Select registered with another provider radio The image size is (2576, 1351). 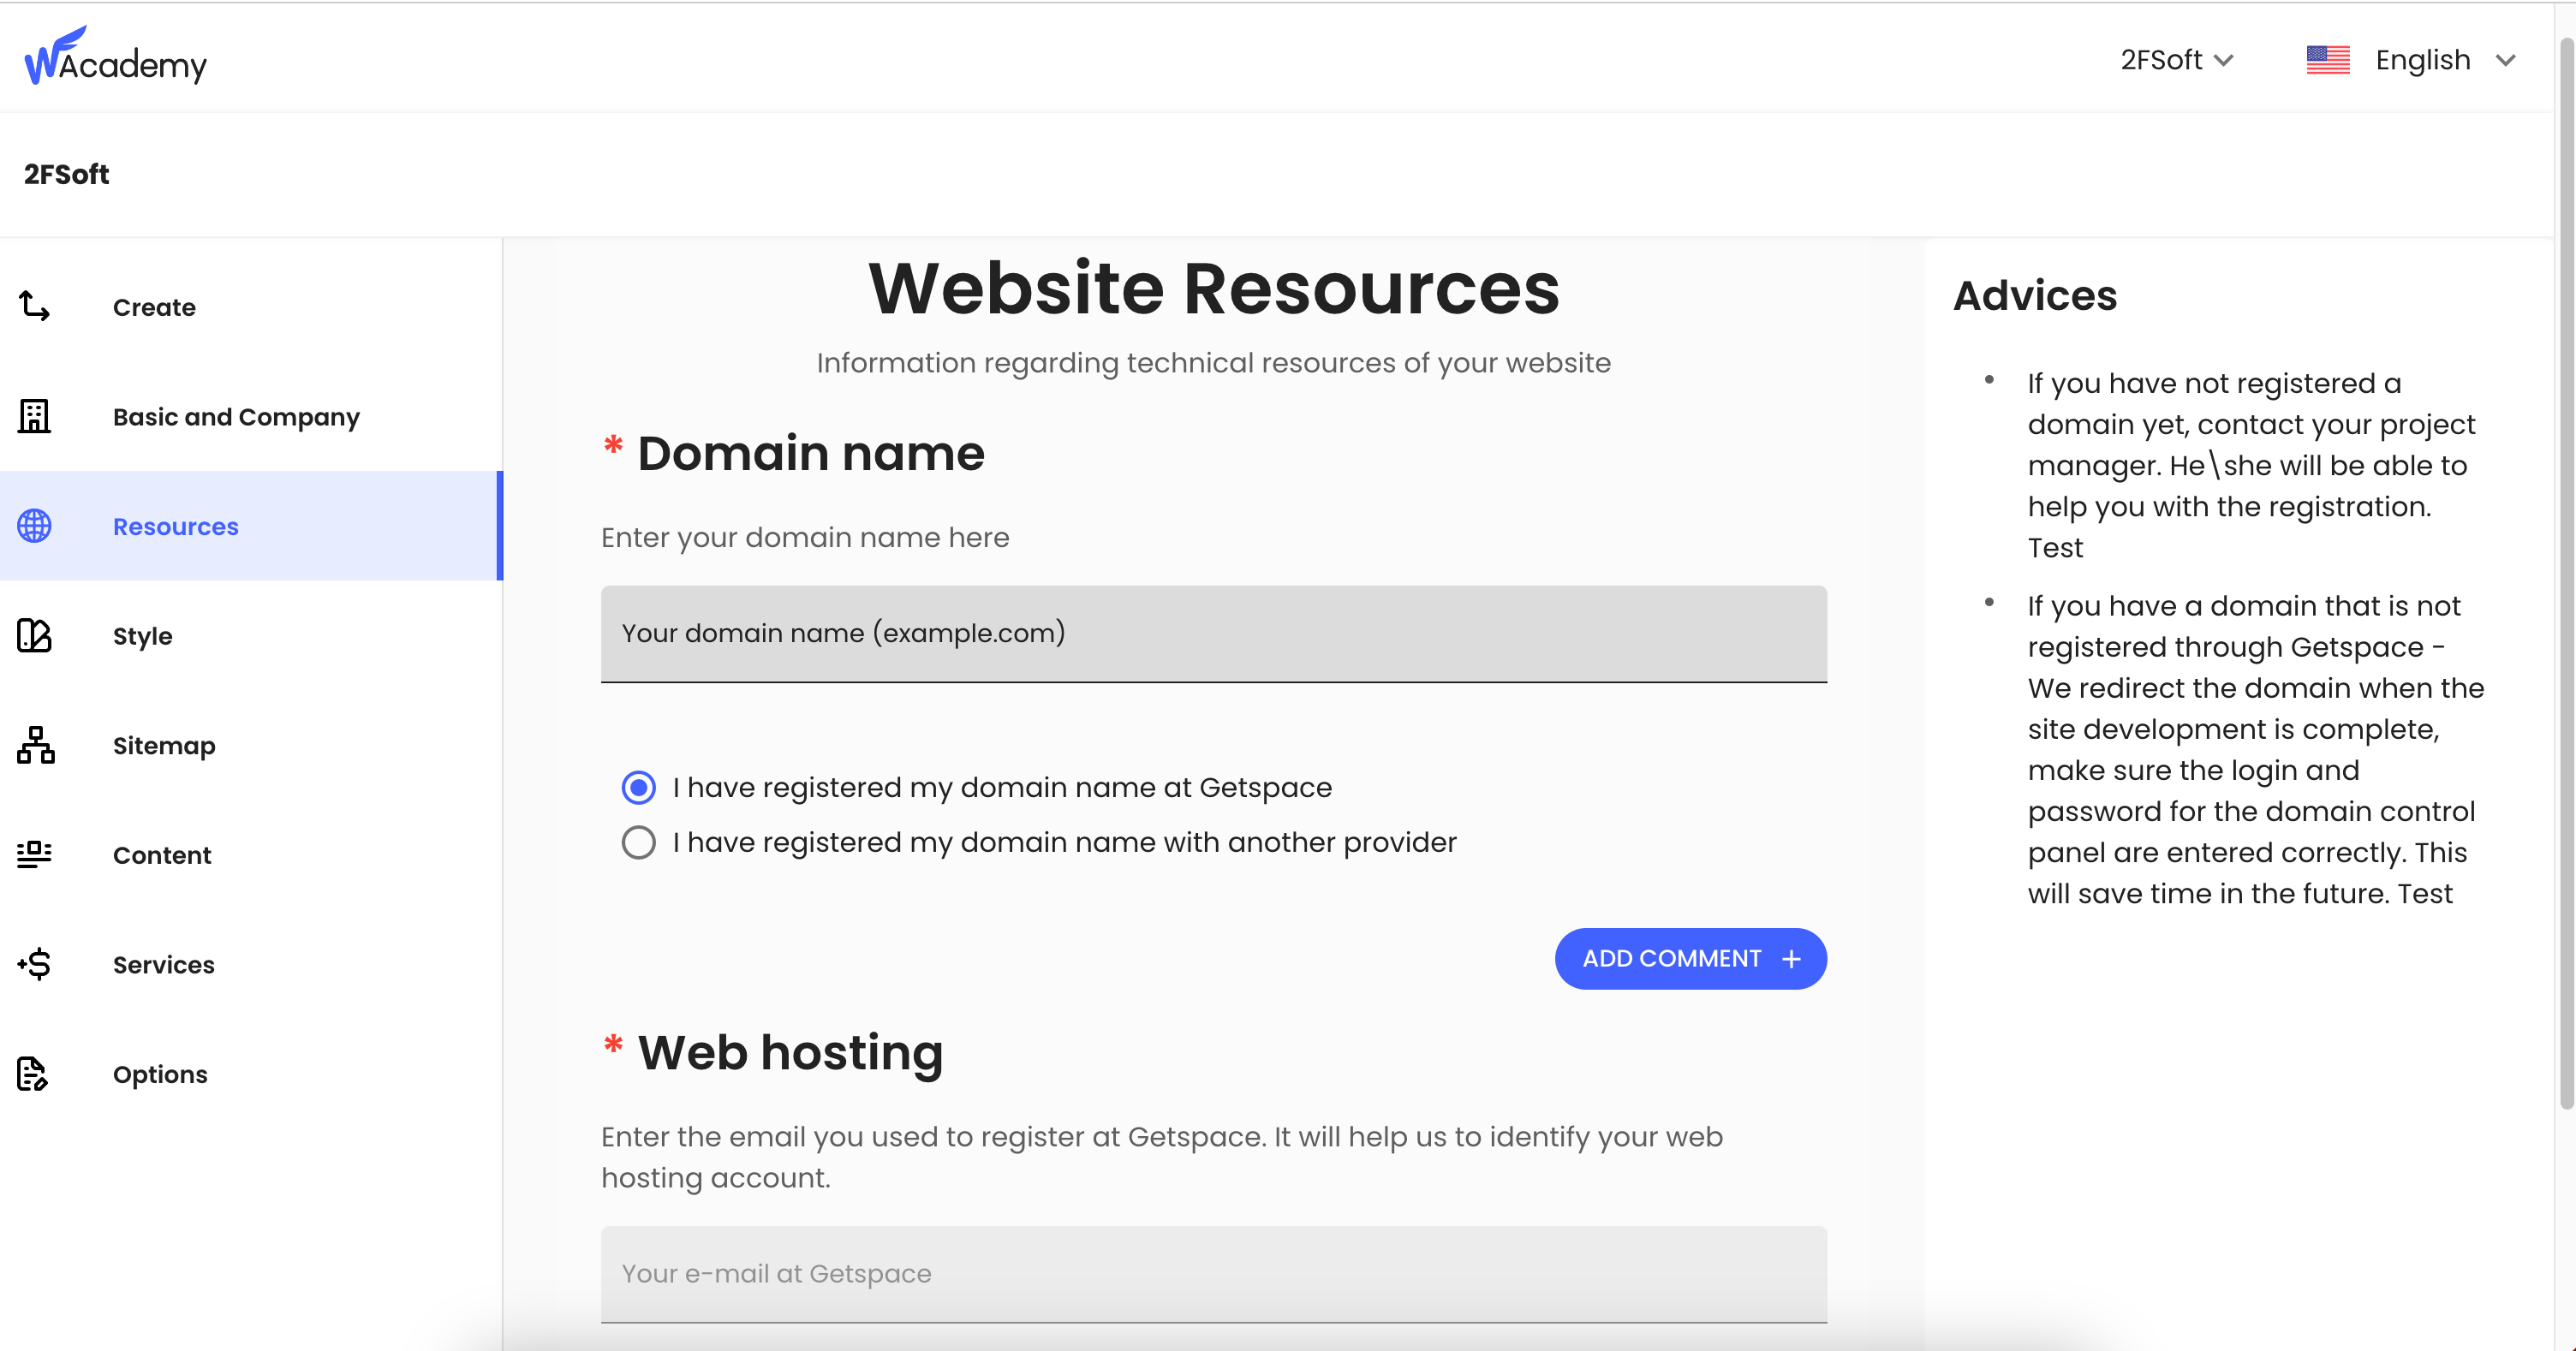click(638, 842)
